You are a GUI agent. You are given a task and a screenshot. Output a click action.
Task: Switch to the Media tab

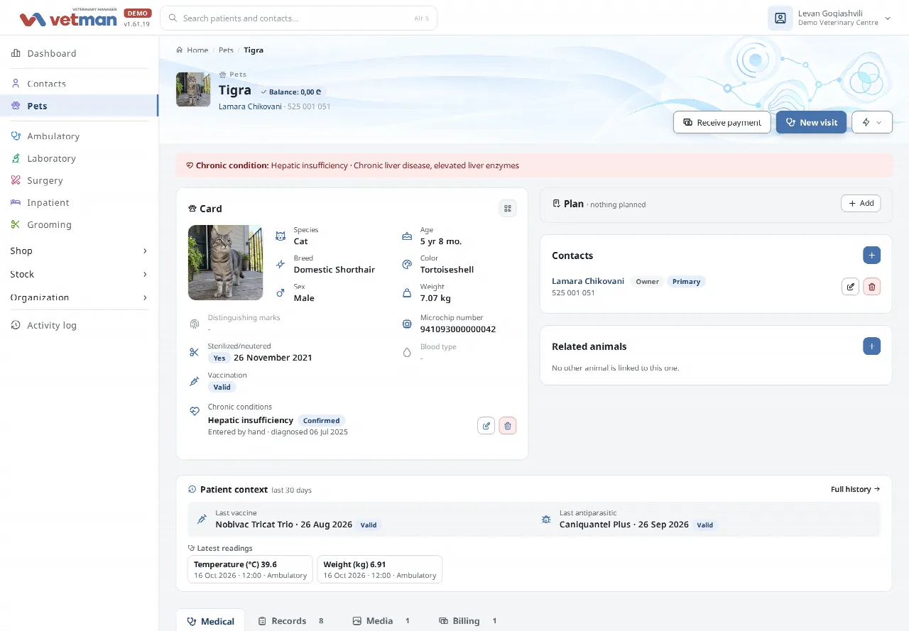point(382,620)
